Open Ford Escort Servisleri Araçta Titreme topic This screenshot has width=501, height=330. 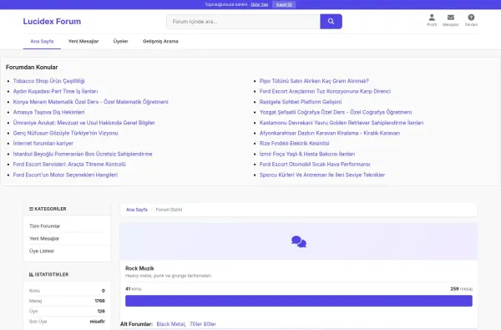(69, 164)
